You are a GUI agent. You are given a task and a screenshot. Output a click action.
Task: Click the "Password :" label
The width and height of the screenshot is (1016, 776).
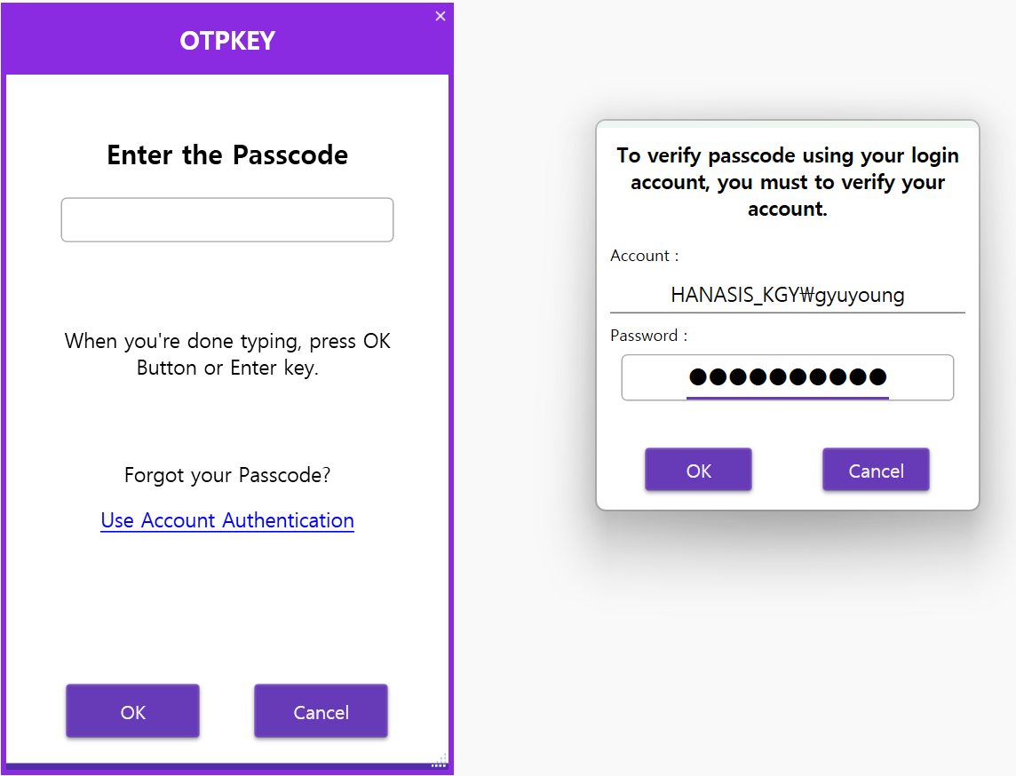pos(648,336)
